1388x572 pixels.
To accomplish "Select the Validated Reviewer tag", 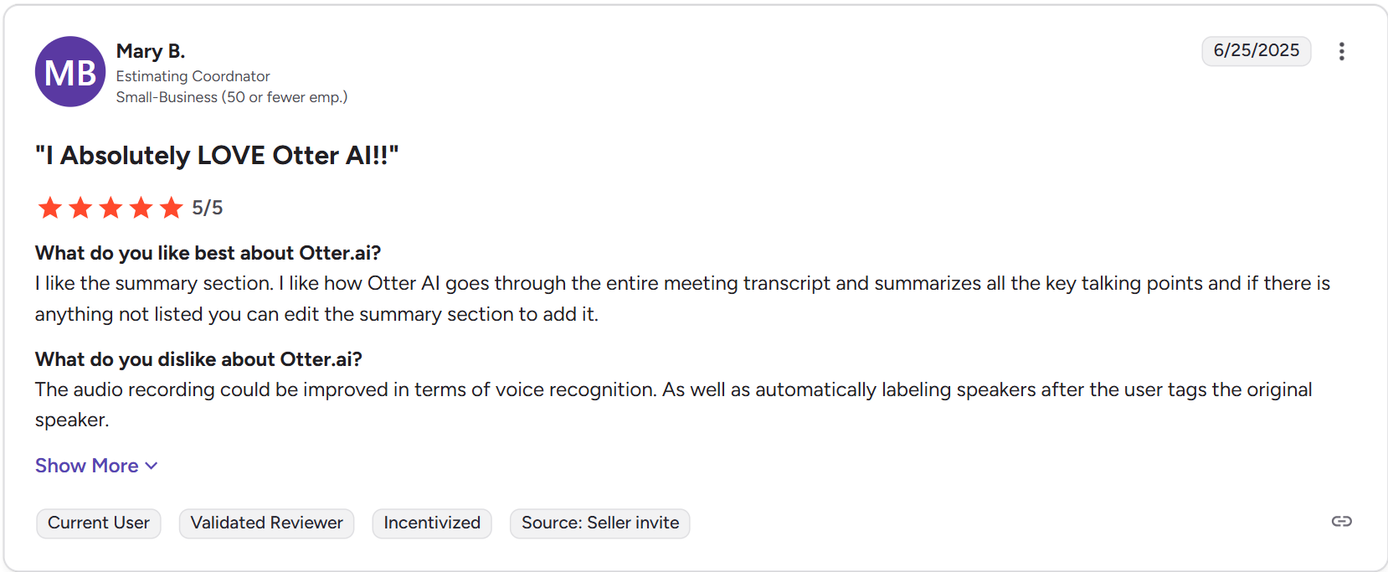I will (267, 523).
